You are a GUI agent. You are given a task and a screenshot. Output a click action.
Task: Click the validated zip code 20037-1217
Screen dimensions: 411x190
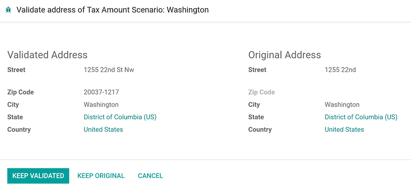click(x=101, y=92)
